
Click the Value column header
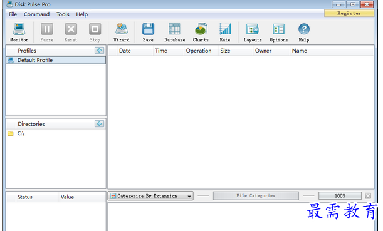(67, 197)
